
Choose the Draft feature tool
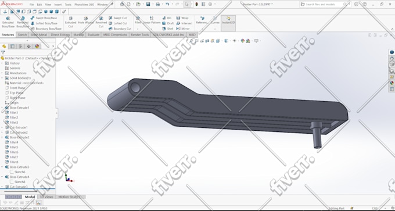pyautogui.click(x=168, y=23)
